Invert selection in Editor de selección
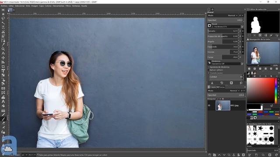 pos(260,35)
